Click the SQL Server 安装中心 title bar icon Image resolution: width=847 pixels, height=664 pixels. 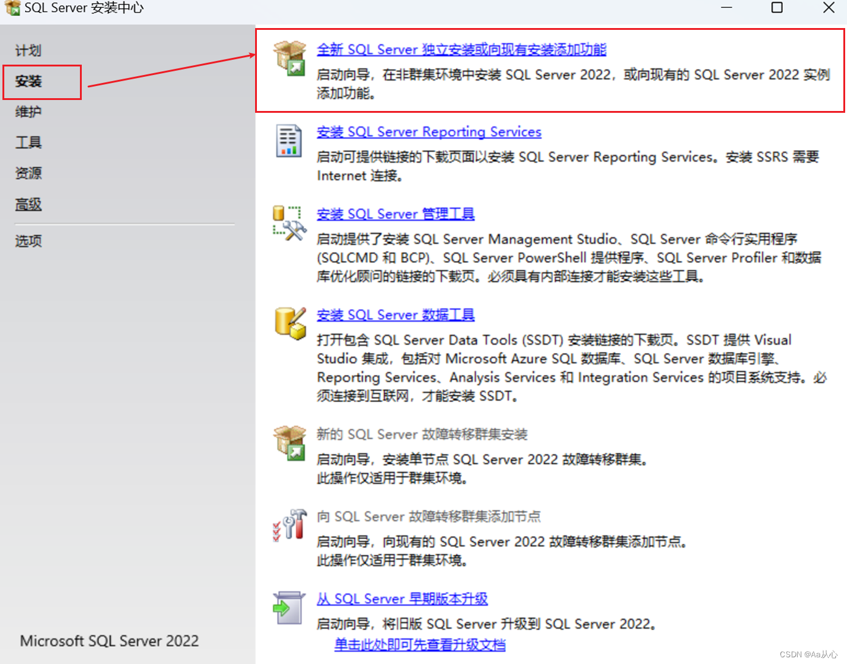point(12,8)
